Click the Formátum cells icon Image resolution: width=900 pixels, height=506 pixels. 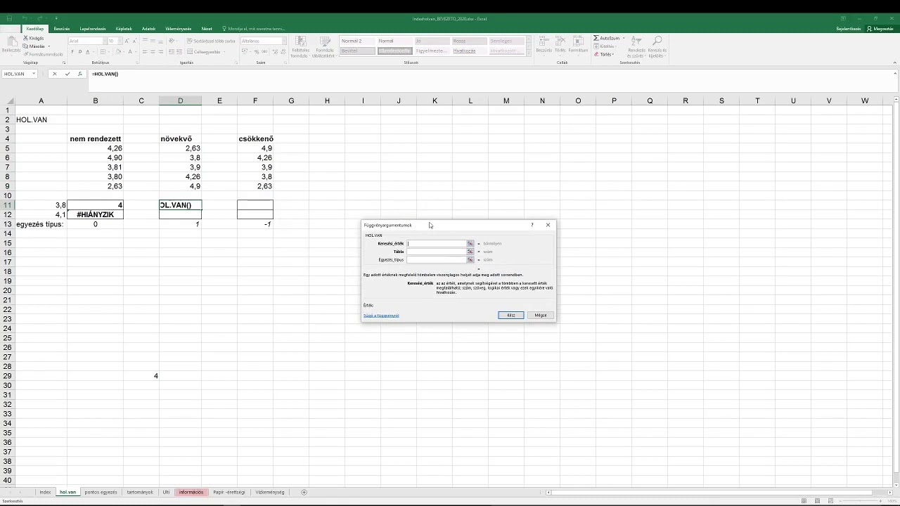tap(578, 41)
